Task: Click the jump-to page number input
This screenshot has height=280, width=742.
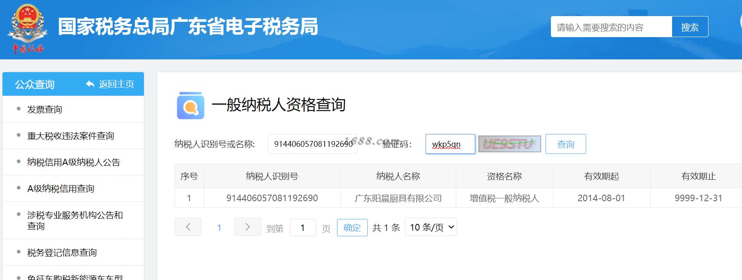Action: tap(303, 228)
